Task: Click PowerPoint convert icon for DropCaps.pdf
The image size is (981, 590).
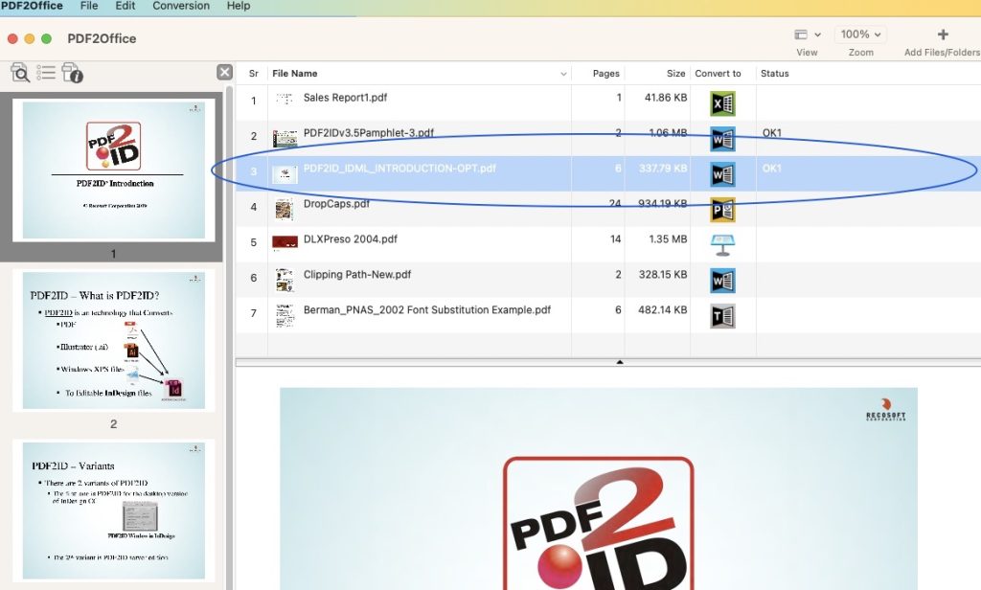Action: click(x=722, y=210)
